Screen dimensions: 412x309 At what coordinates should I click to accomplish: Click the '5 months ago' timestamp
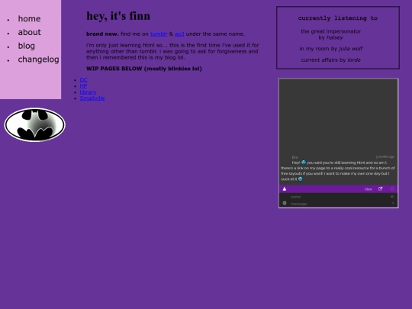coord(385,157)
